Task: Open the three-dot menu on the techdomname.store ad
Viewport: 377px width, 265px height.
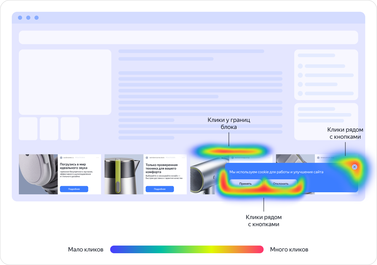Action: tap(183, 158)
